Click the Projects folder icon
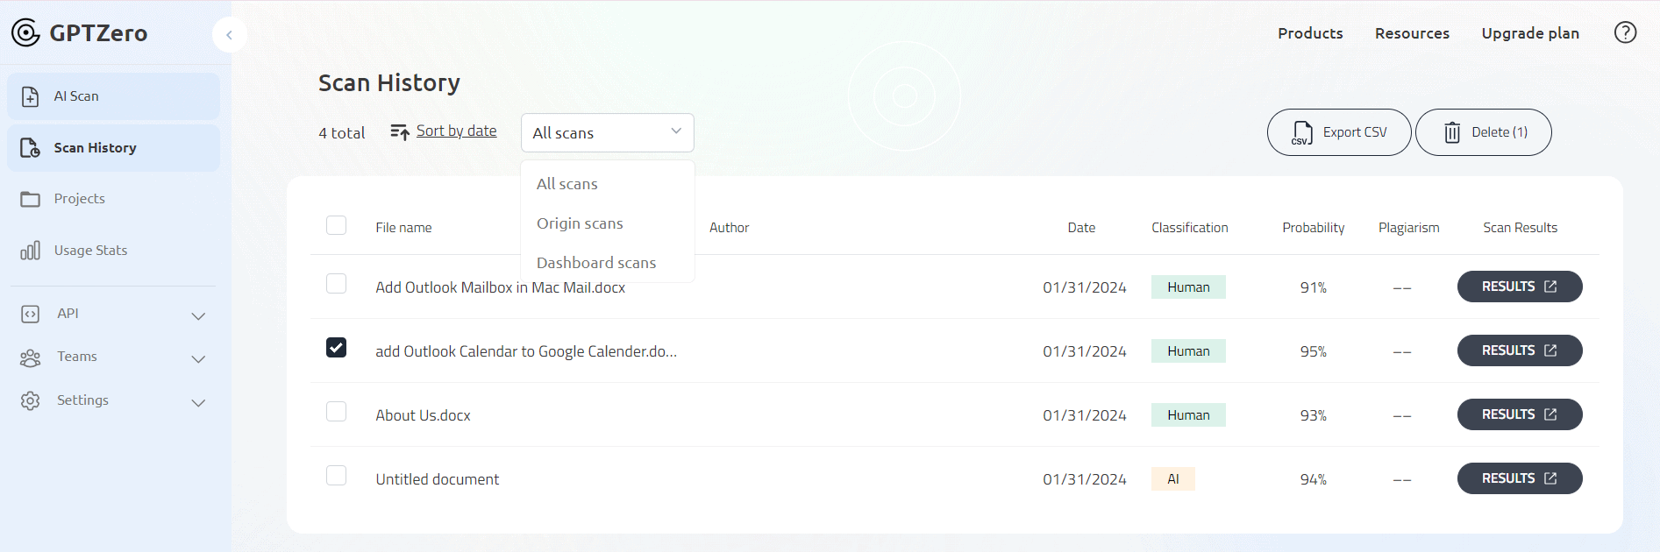 click(30, 199)
